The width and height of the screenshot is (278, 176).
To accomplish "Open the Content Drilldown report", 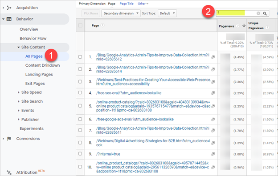I will 43,65.
